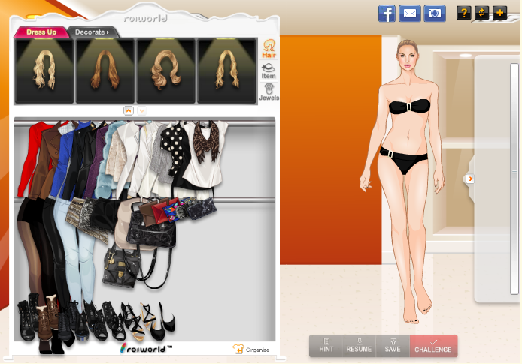Click the red CHALLENGE button
The width and height of the screenshot is (522, 364).
433,346
